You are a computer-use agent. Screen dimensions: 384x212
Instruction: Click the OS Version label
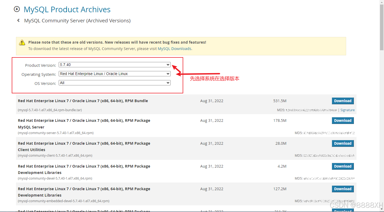tap(45, 84)
